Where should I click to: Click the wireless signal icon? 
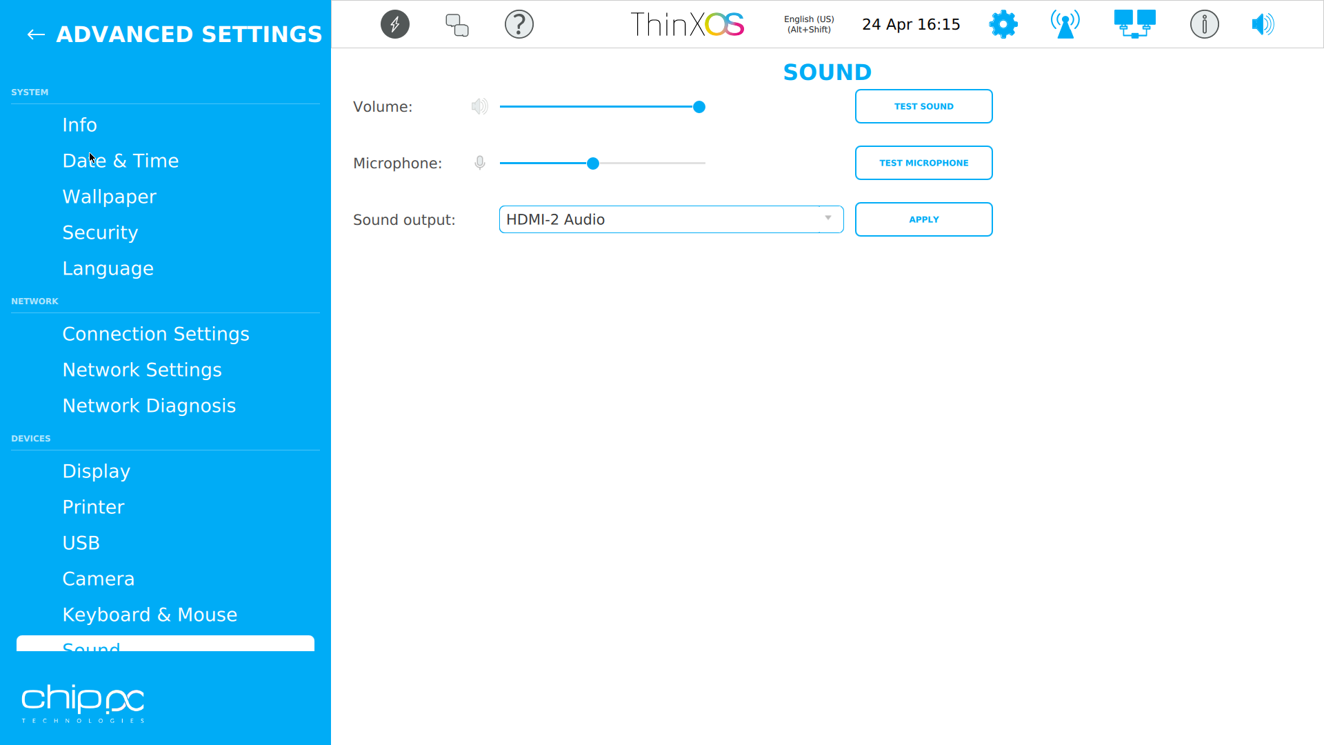[1065, 23]
